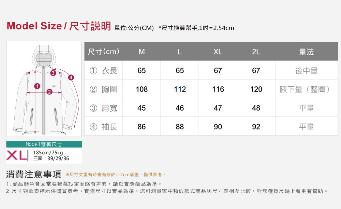Click the orange 1-2cm落差 disclaimer note
The width and height of the screenshot is (341, 209).
pyautogui.click(x=116, y=175)
